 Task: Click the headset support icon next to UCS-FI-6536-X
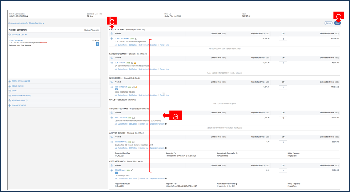(x=132, y=63)
